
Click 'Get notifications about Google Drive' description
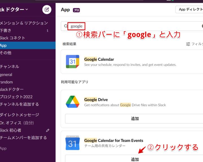pyautogui.click(x=125, y=105)
